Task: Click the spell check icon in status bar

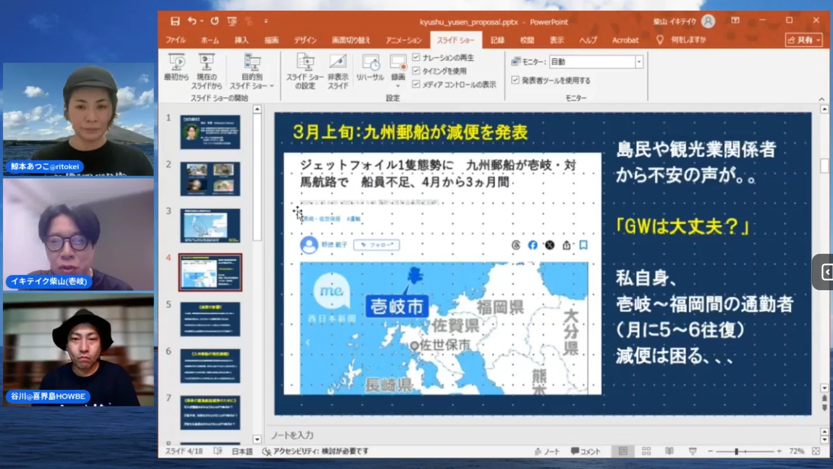Action: (218, 451)
